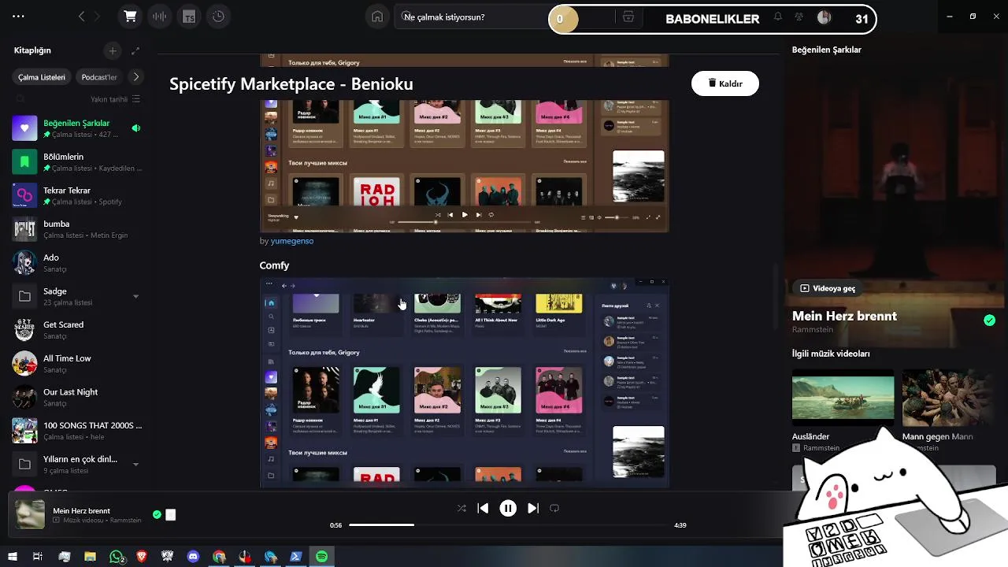
Task: Open File Explorer from the taskbar
Action: click(x=90, y=557)
